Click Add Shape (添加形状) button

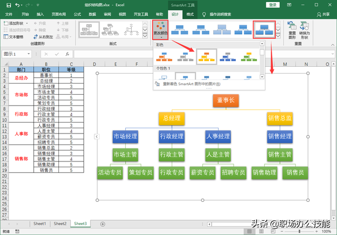[14, 23]
